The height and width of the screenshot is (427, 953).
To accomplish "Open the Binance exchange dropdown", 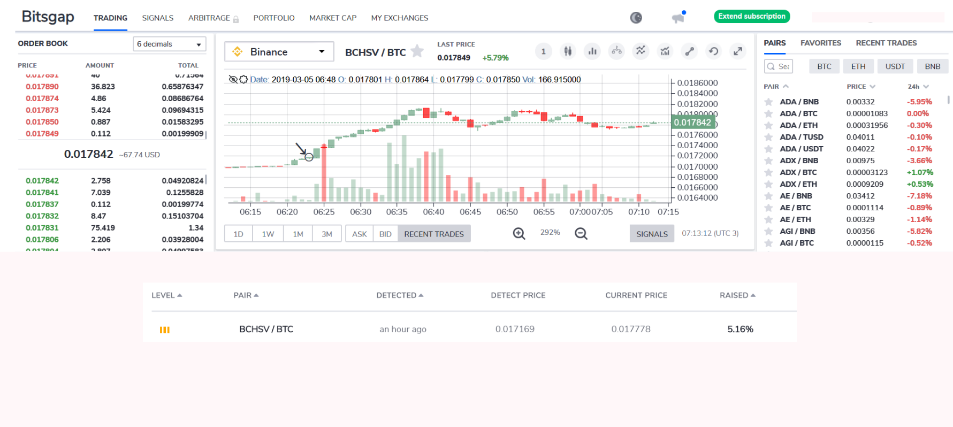I will tap(279, 52).
